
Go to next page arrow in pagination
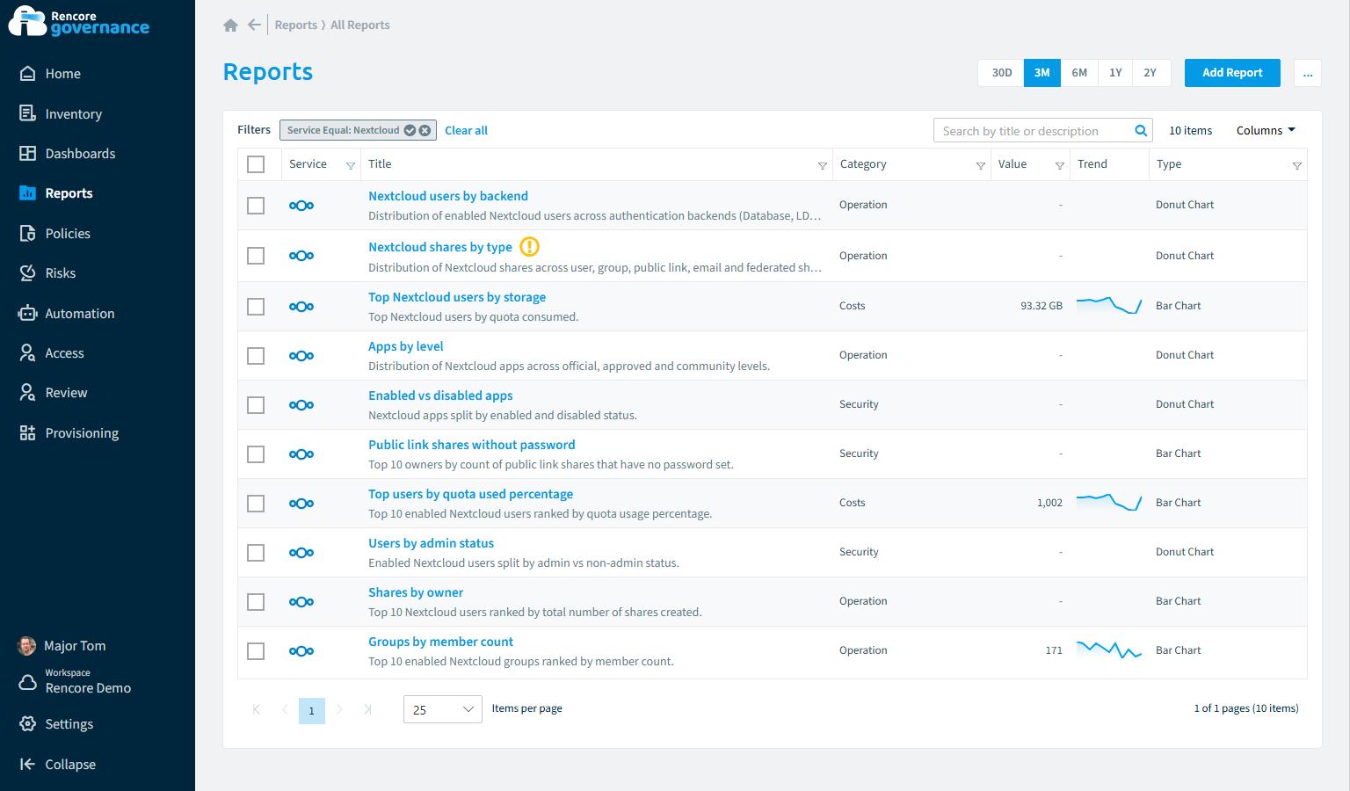click(x=339, y=709)
